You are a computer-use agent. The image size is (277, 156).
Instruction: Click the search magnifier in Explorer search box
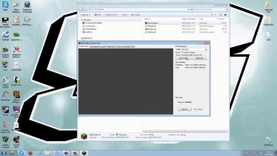point(227,9)
